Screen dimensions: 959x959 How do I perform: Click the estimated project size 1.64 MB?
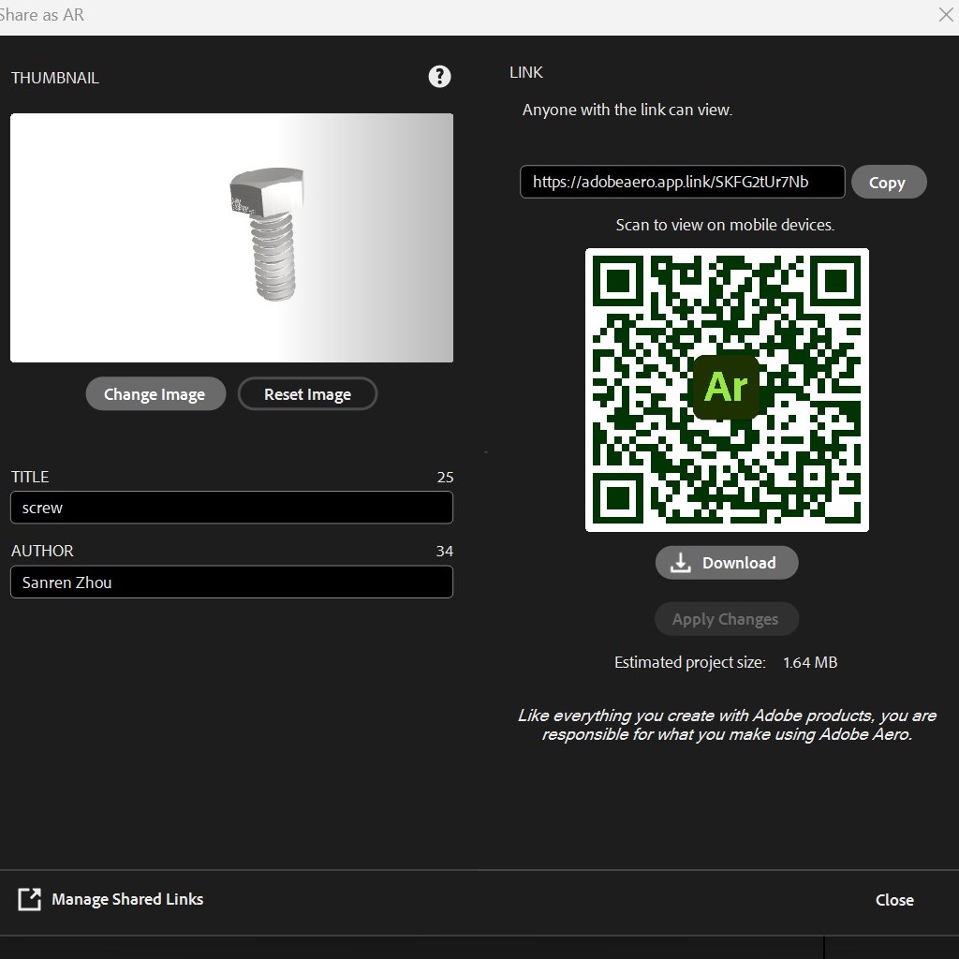[810, 662]
